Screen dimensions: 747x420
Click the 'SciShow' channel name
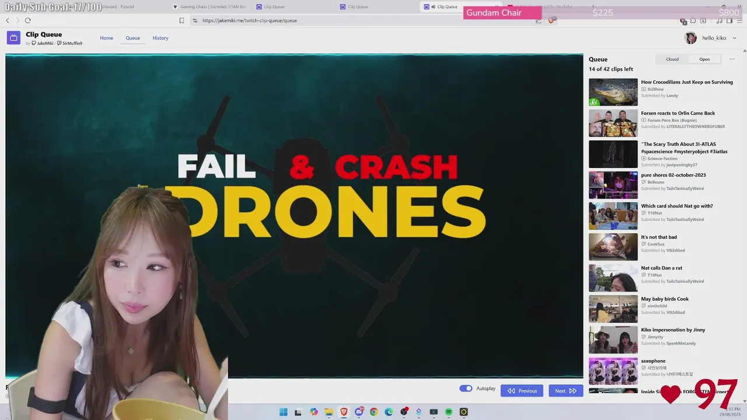655,89
